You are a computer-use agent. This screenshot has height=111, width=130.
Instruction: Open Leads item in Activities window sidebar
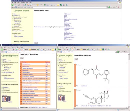pos(6,69)
